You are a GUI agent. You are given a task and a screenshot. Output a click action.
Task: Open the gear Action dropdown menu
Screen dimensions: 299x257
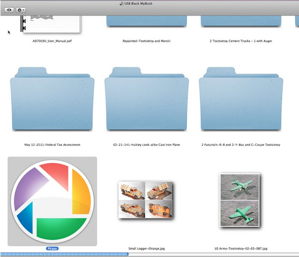click(x=21, y=10)
